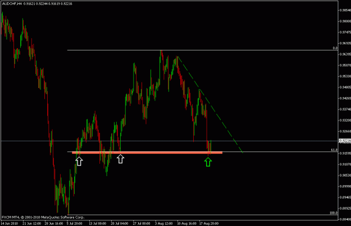The image size is (351, 226).
Task: Click the Fibonacci 100.0 level label
Action: 334,213
